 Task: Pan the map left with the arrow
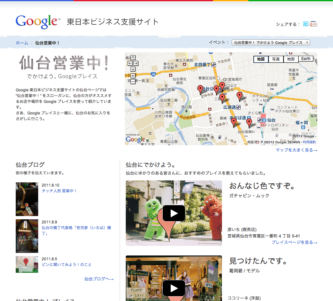[x=130, y=63]
